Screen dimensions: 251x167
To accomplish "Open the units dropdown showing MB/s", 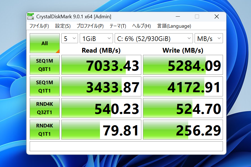I will click(x=209, y=38).
